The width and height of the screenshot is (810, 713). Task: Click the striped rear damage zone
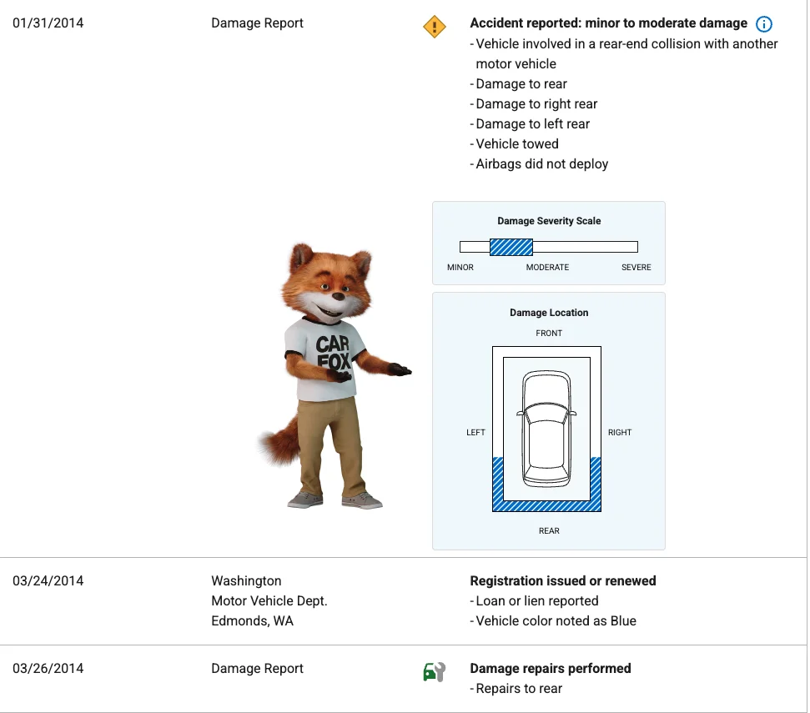[546, 505]
